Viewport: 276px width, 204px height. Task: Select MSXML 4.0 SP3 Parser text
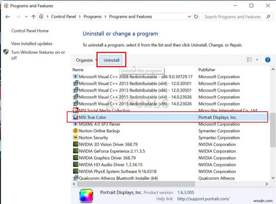[x=100, y=124]
